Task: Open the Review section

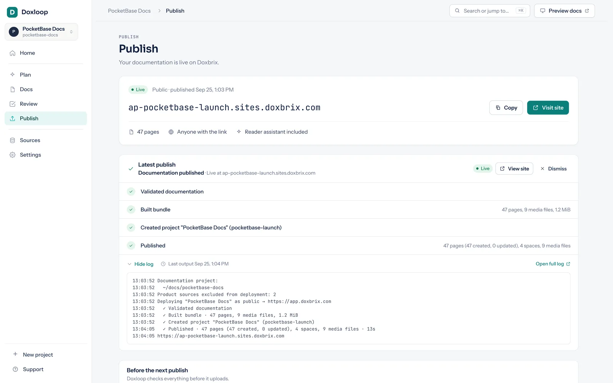Action: click(x=46, y=104)
